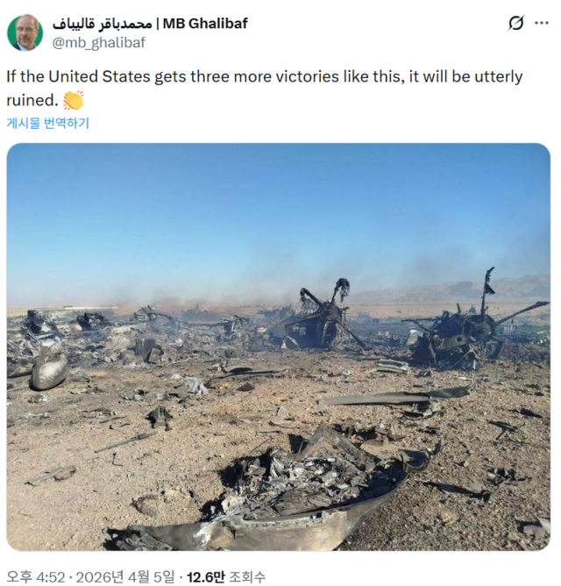Click the clapping hands emoji
Image resolution: width=561 pixels, height=586 pixels.
(74, 101)
